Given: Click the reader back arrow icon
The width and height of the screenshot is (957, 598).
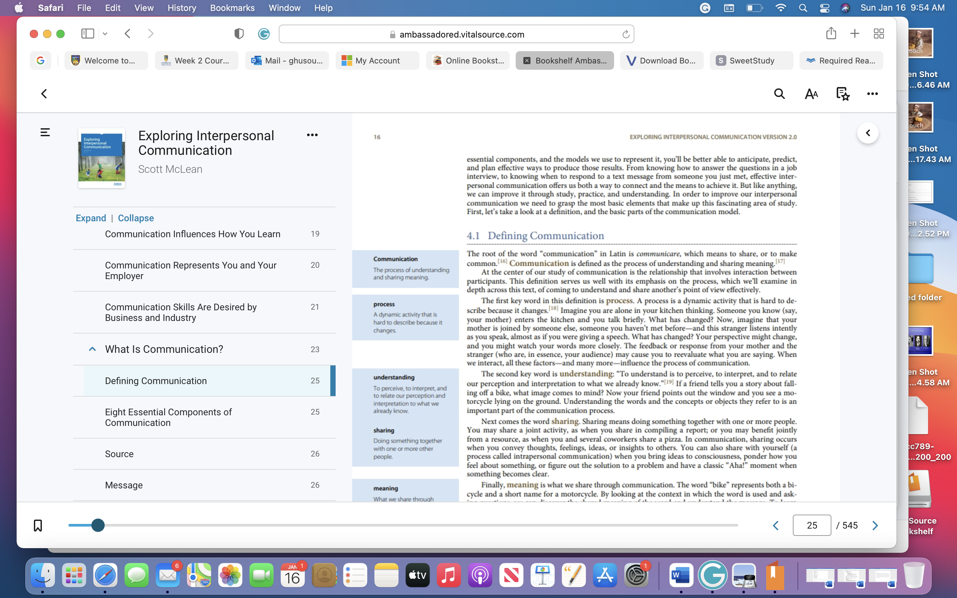Looking at the screenshot, I should (x=44, y=94).
